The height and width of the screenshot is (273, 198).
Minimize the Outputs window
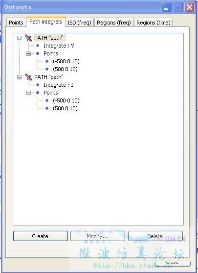point(166,7)
